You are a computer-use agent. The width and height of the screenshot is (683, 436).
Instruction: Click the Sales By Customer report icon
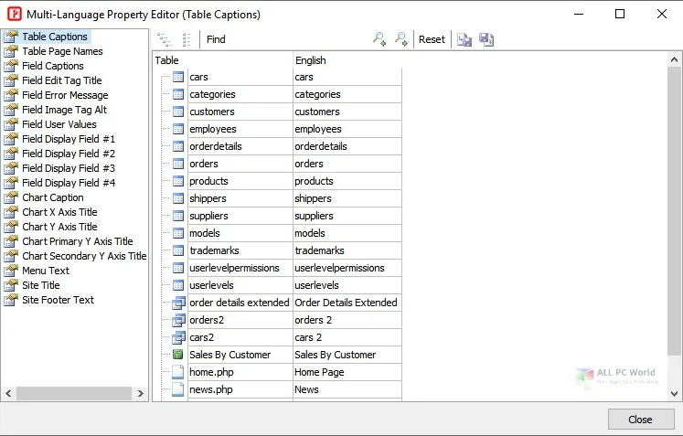[177, 355]
